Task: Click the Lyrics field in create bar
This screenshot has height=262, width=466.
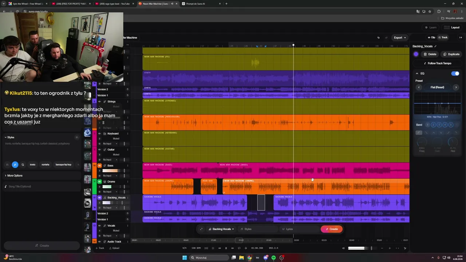Action: tap(299, 229)
